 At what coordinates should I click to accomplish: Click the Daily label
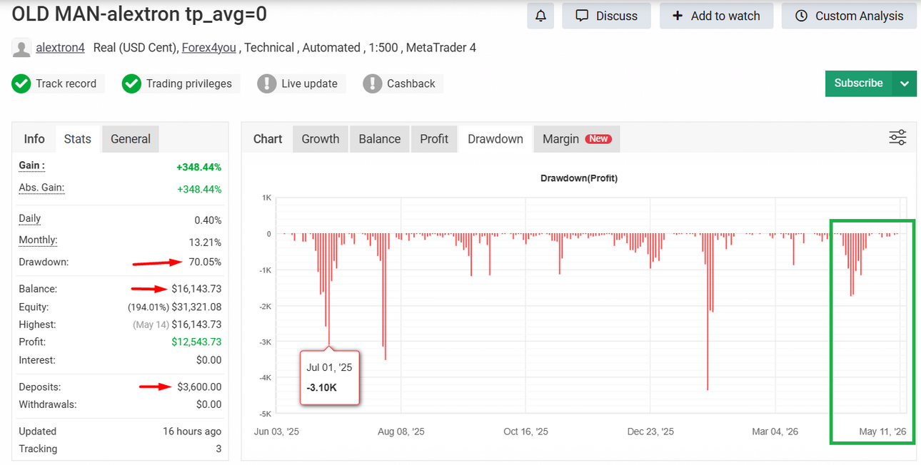pyautogui.click(x=30, y=219)
